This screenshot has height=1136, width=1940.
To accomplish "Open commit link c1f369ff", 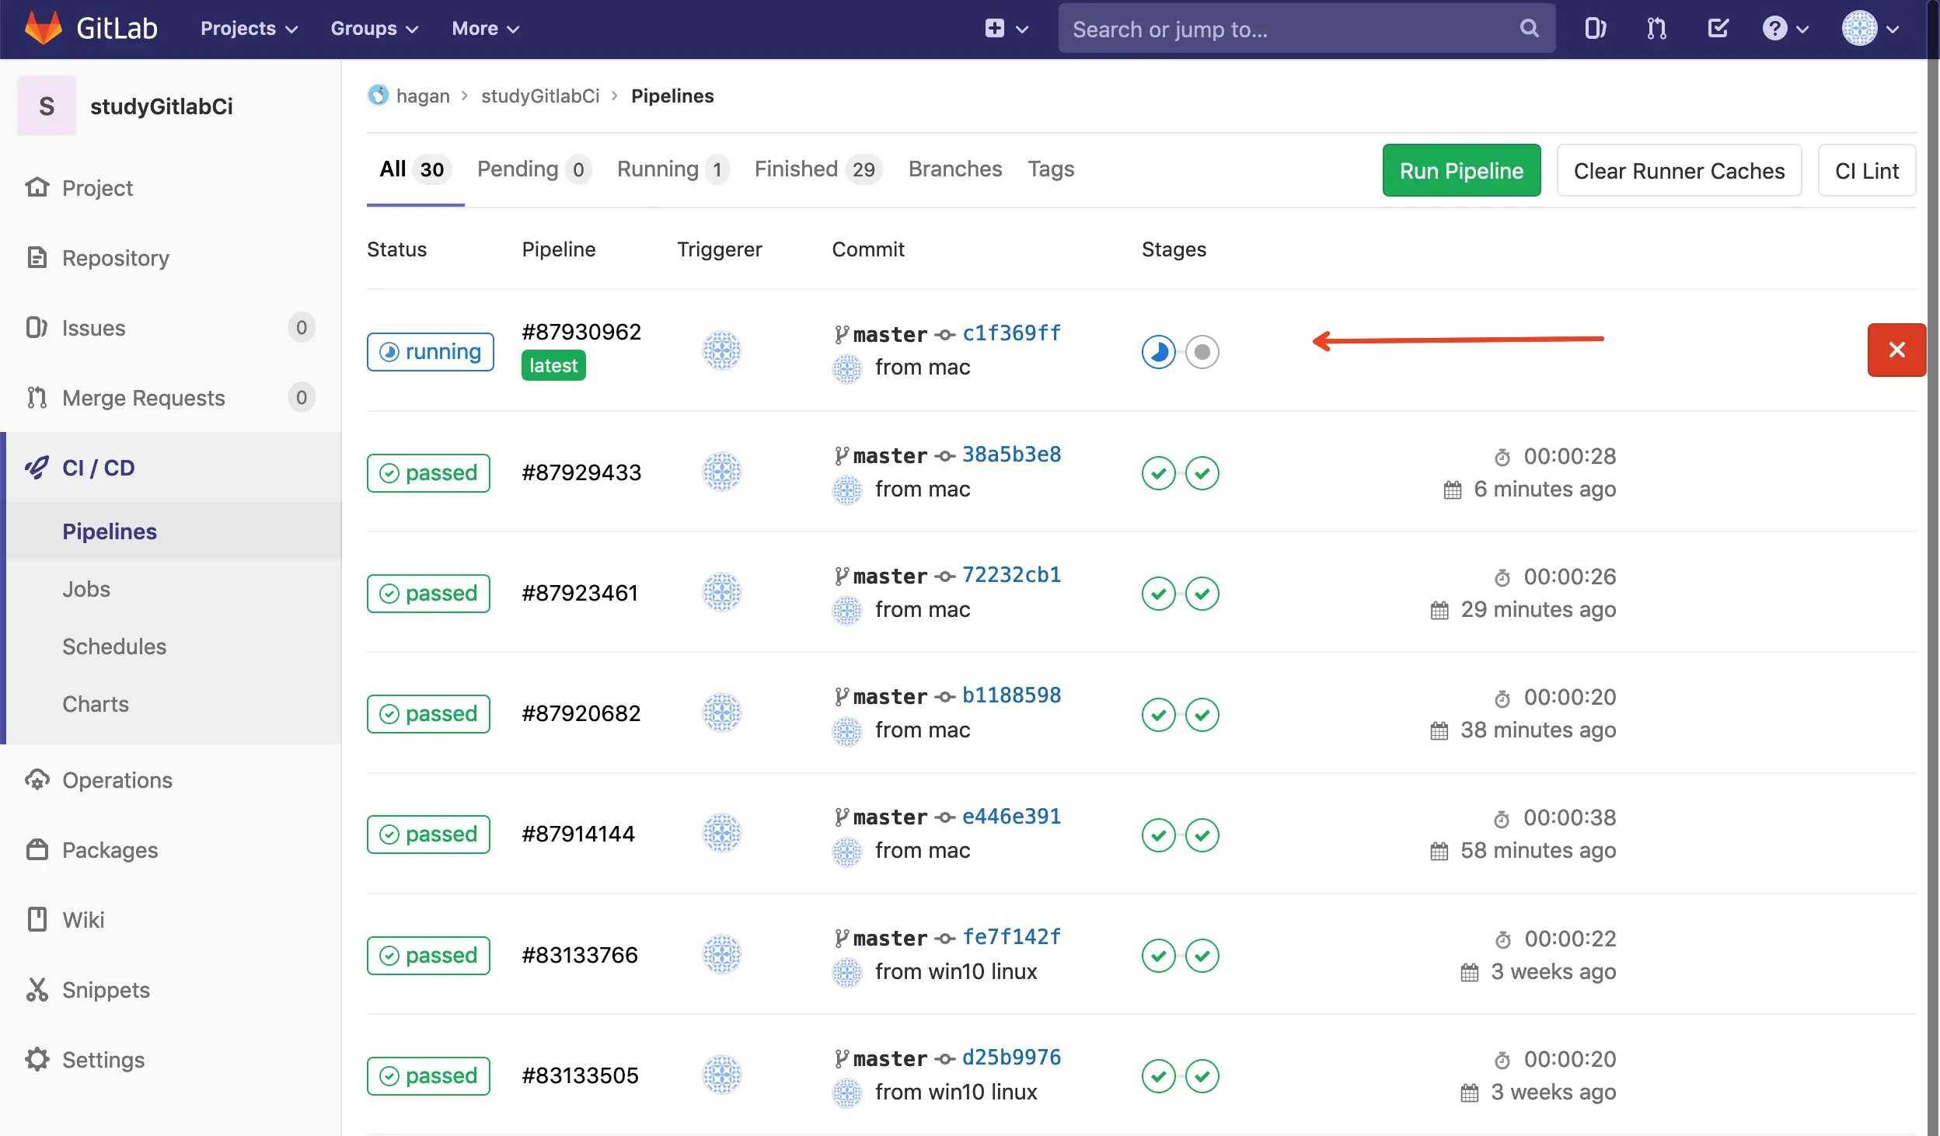I will 1011,333.
